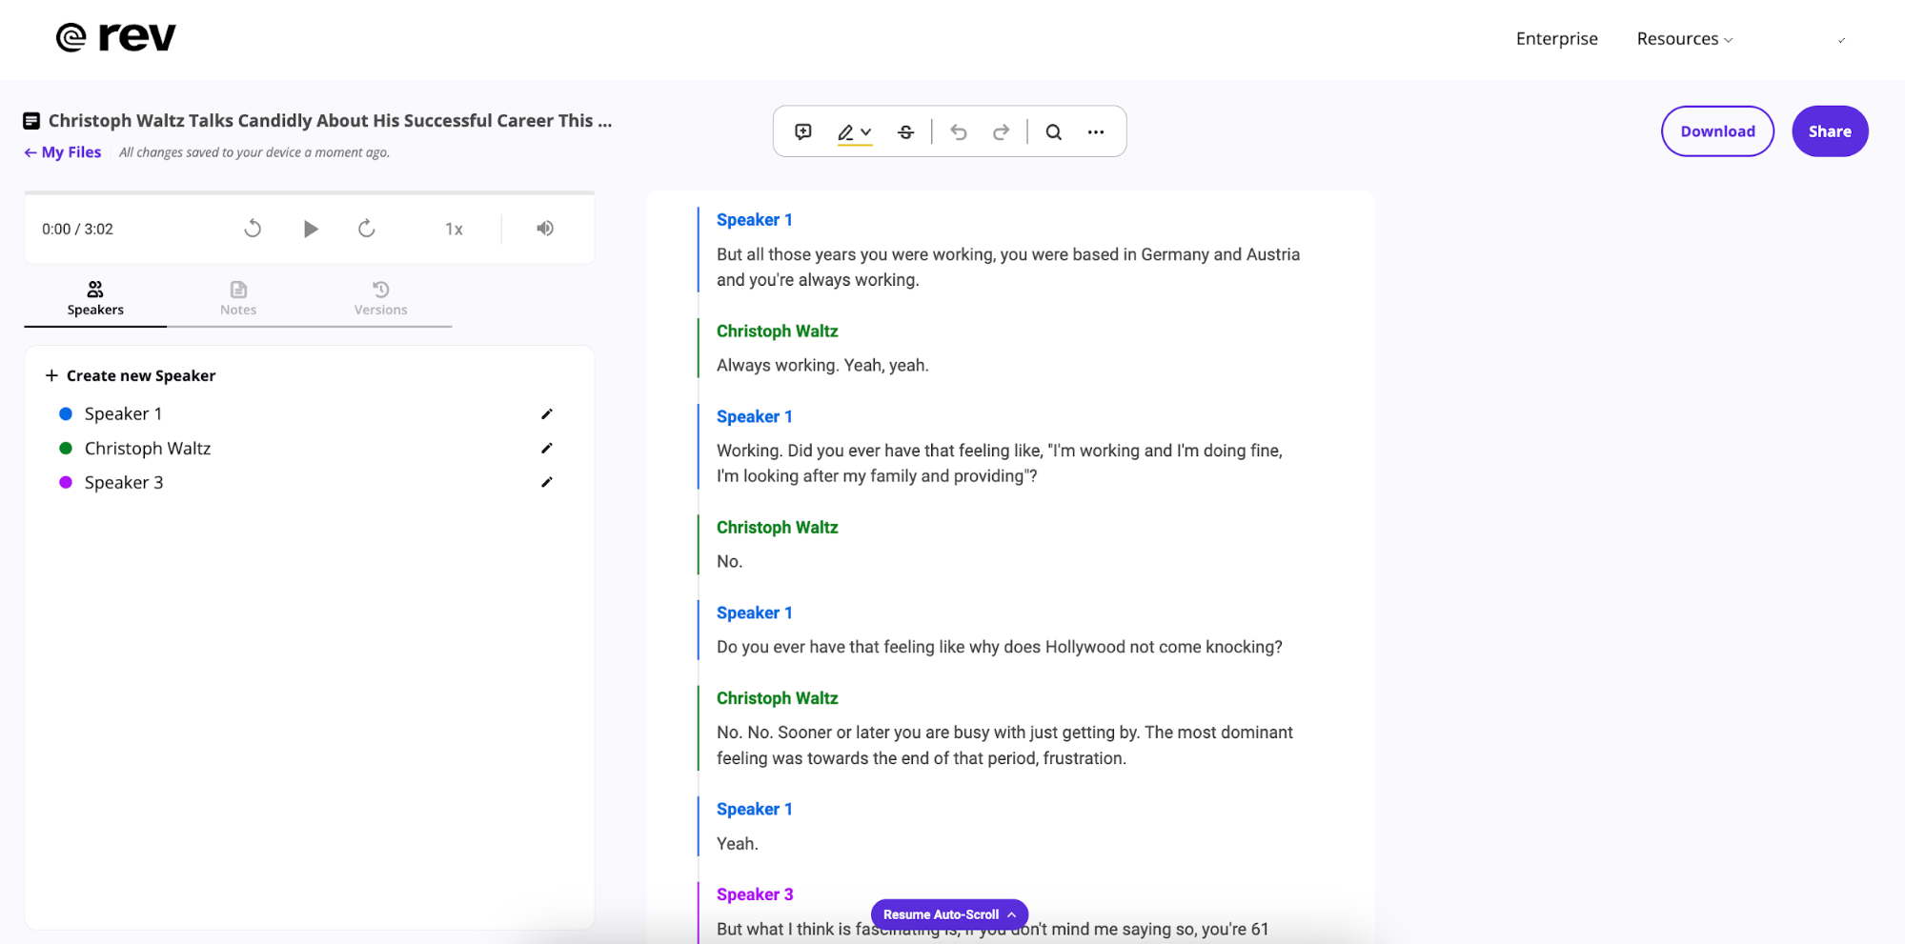Screen dimensions: 1905x944
Task: Open the highlighter color dropdown
Action: coord(865,131)
